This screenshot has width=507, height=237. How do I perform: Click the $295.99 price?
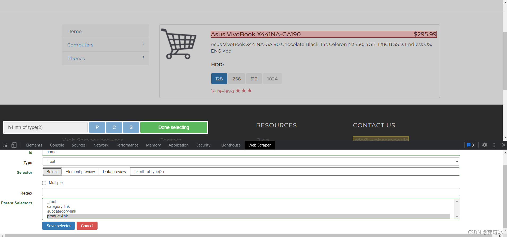pyautogui.click(x=425, y=34)
